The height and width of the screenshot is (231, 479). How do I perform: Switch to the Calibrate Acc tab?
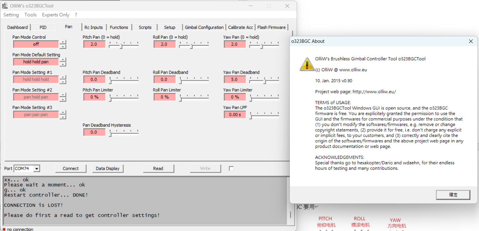point(240,28)
